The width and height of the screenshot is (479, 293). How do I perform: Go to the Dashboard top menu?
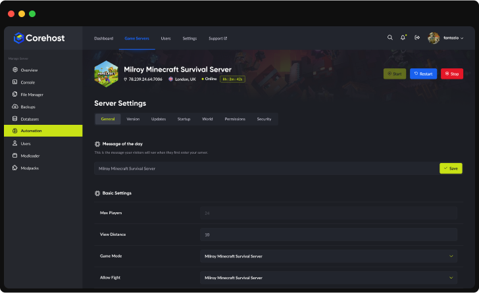click(x=103, y=38)
